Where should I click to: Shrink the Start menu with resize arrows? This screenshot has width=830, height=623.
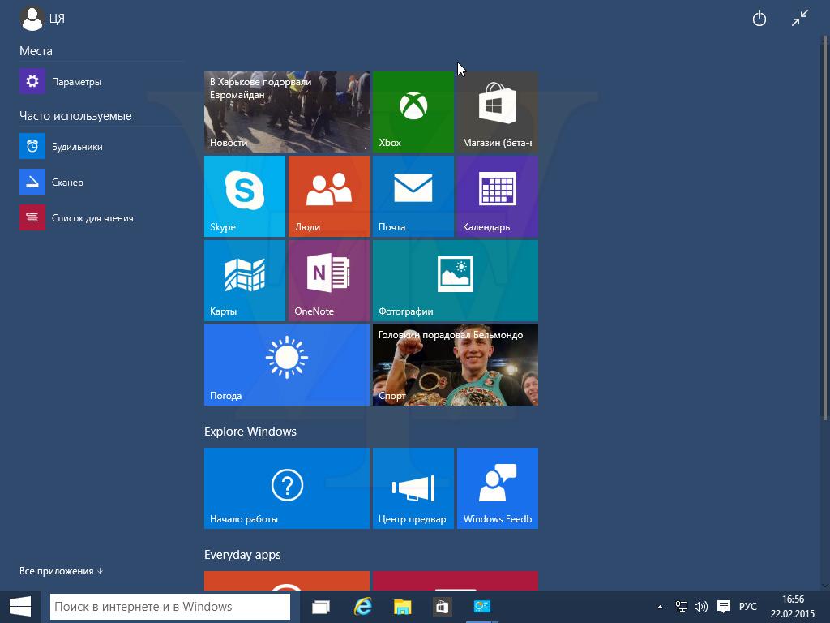pos(800,18)
